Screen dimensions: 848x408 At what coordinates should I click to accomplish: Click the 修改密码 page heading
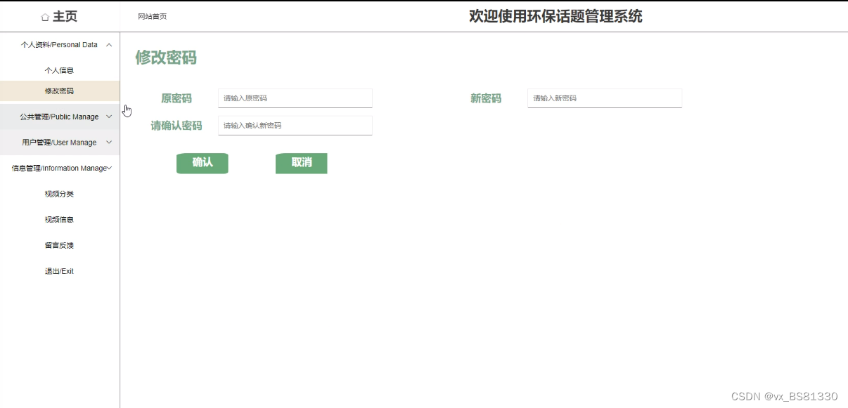(166, 58)
